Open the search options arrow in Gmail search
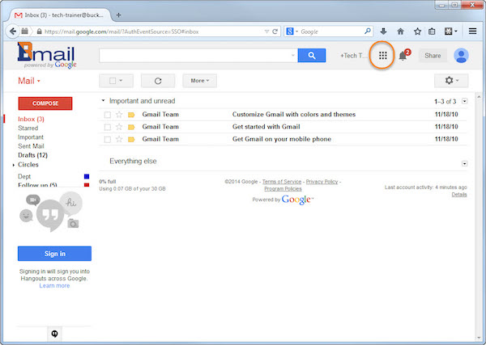 293,56
